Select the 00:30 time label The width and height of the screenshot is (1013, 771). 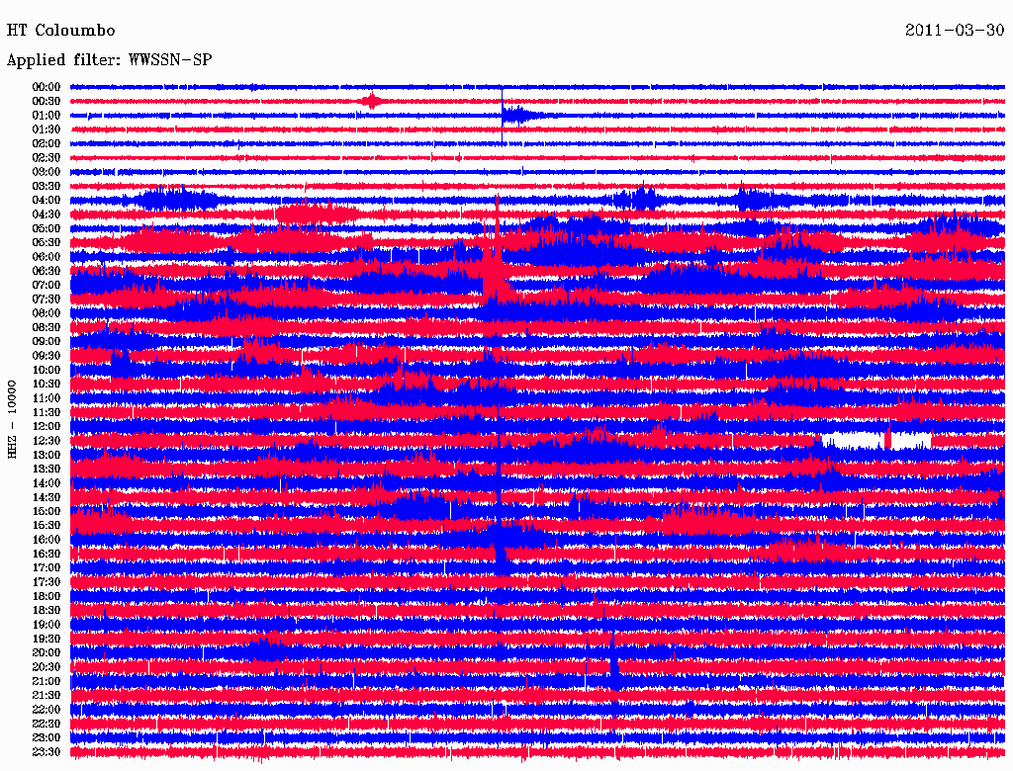coord(46,101)
